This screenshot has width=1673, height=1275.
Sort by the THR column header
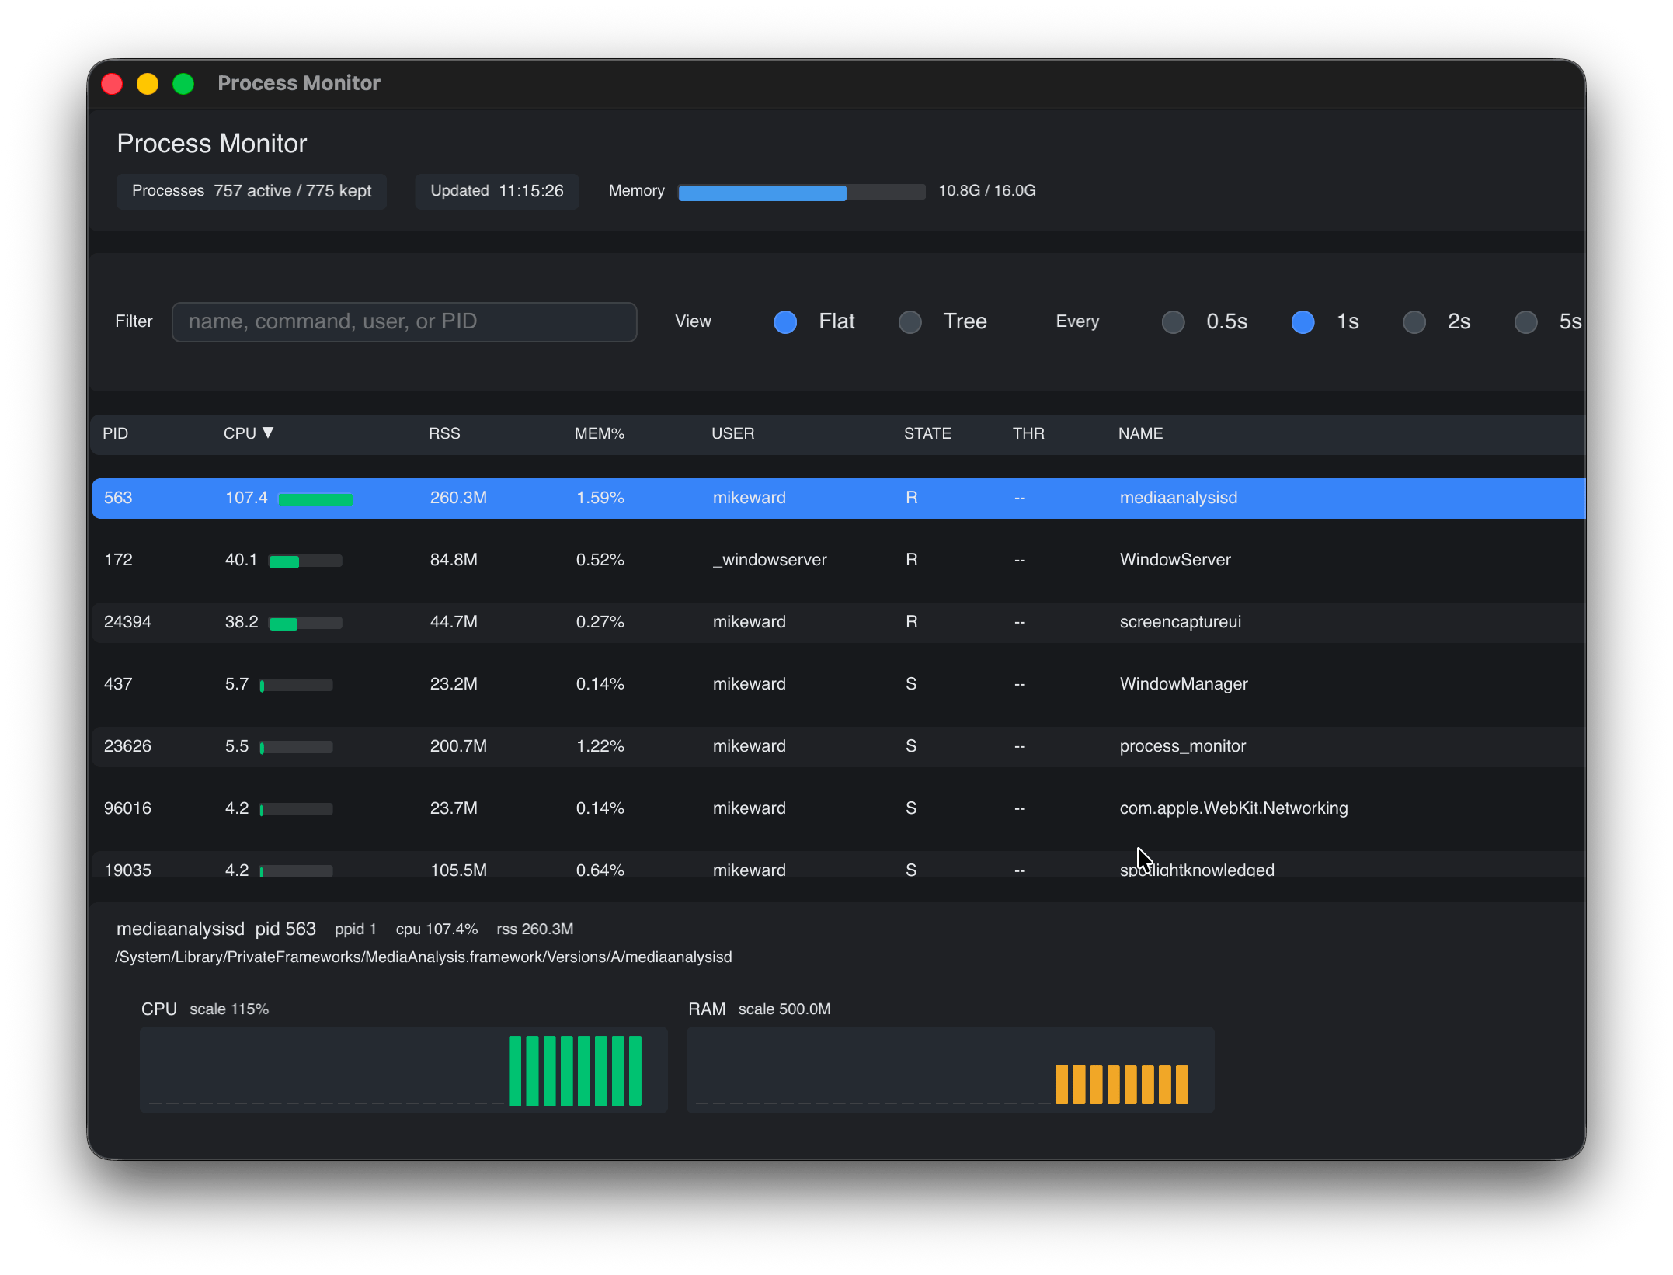pyautogui.click(x=1028, y=433)
